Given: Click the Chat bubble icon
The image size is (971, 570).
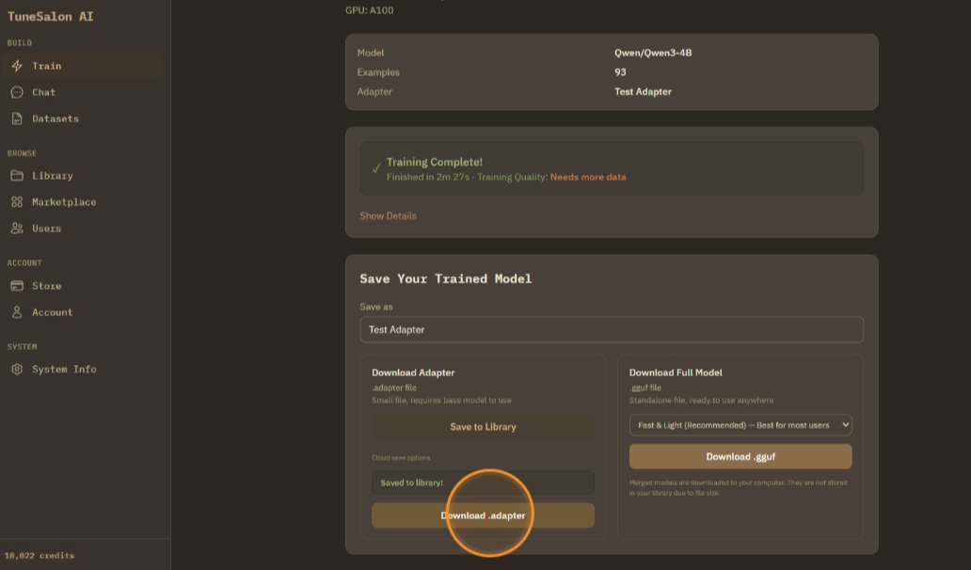Looking at the screenshot, I should coord(17,92).
